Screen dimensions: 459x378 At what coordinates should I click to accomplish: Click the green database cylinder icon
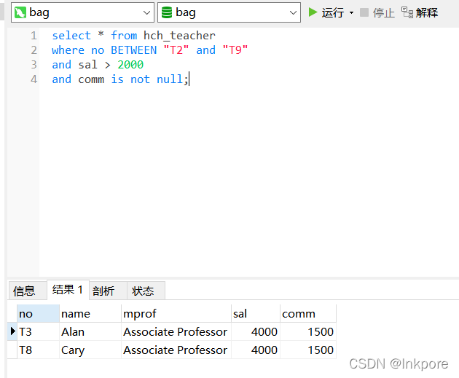pos(167,12)
